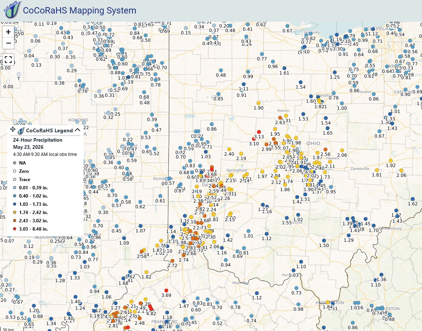Click the red 3.10 station marker
Viewport: 422px width, 331px height.
[254, 139]
